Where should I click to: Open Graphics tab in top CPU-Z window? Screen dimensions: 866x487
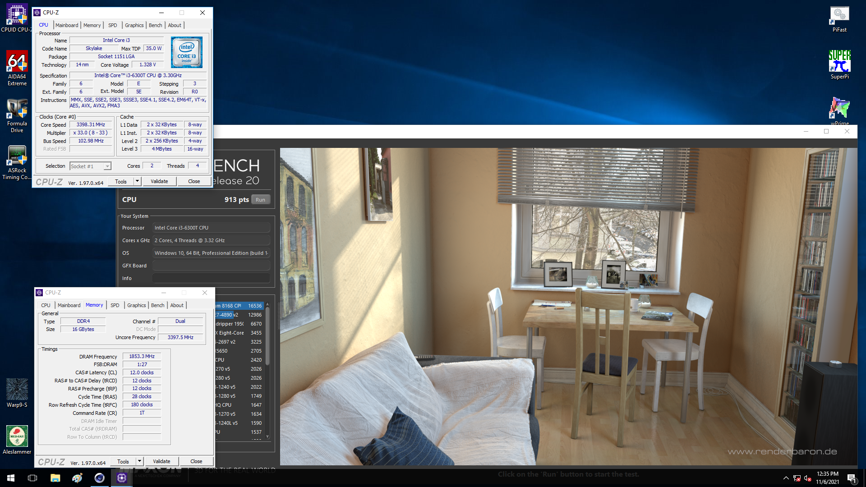(x=134, y=25)
